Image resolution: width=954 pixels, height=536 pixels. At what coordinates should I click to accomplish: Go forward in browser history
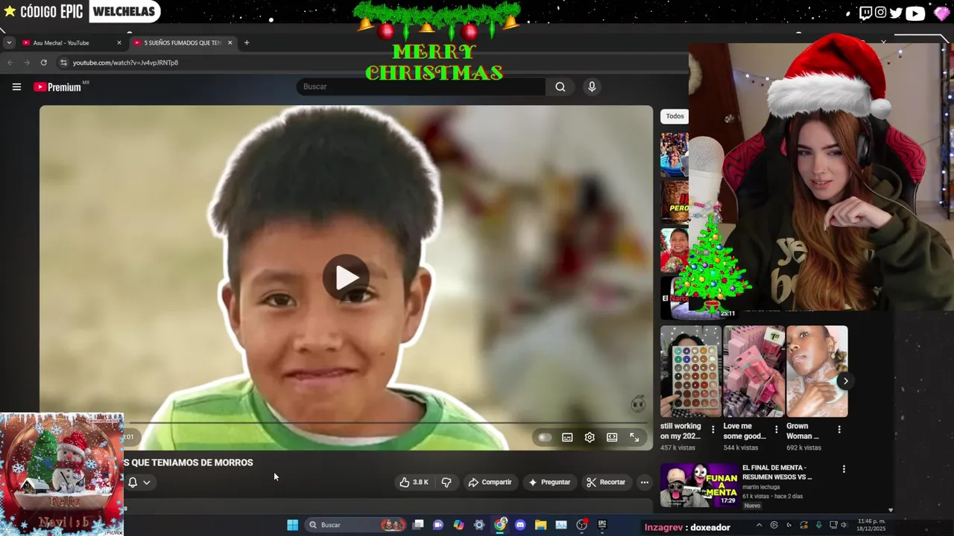[x=27, y=63]
